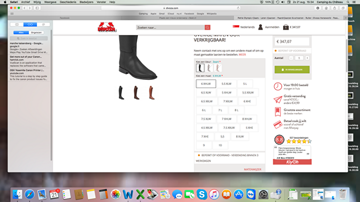Viewport: 360px width, 202px height.
Task: Select size 5.5 XLW
Action: click(x=226, y=83)
